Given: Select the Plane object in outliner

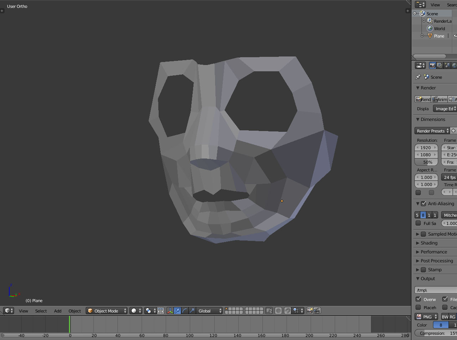Looking at the screenshot, I should [439, 36].
